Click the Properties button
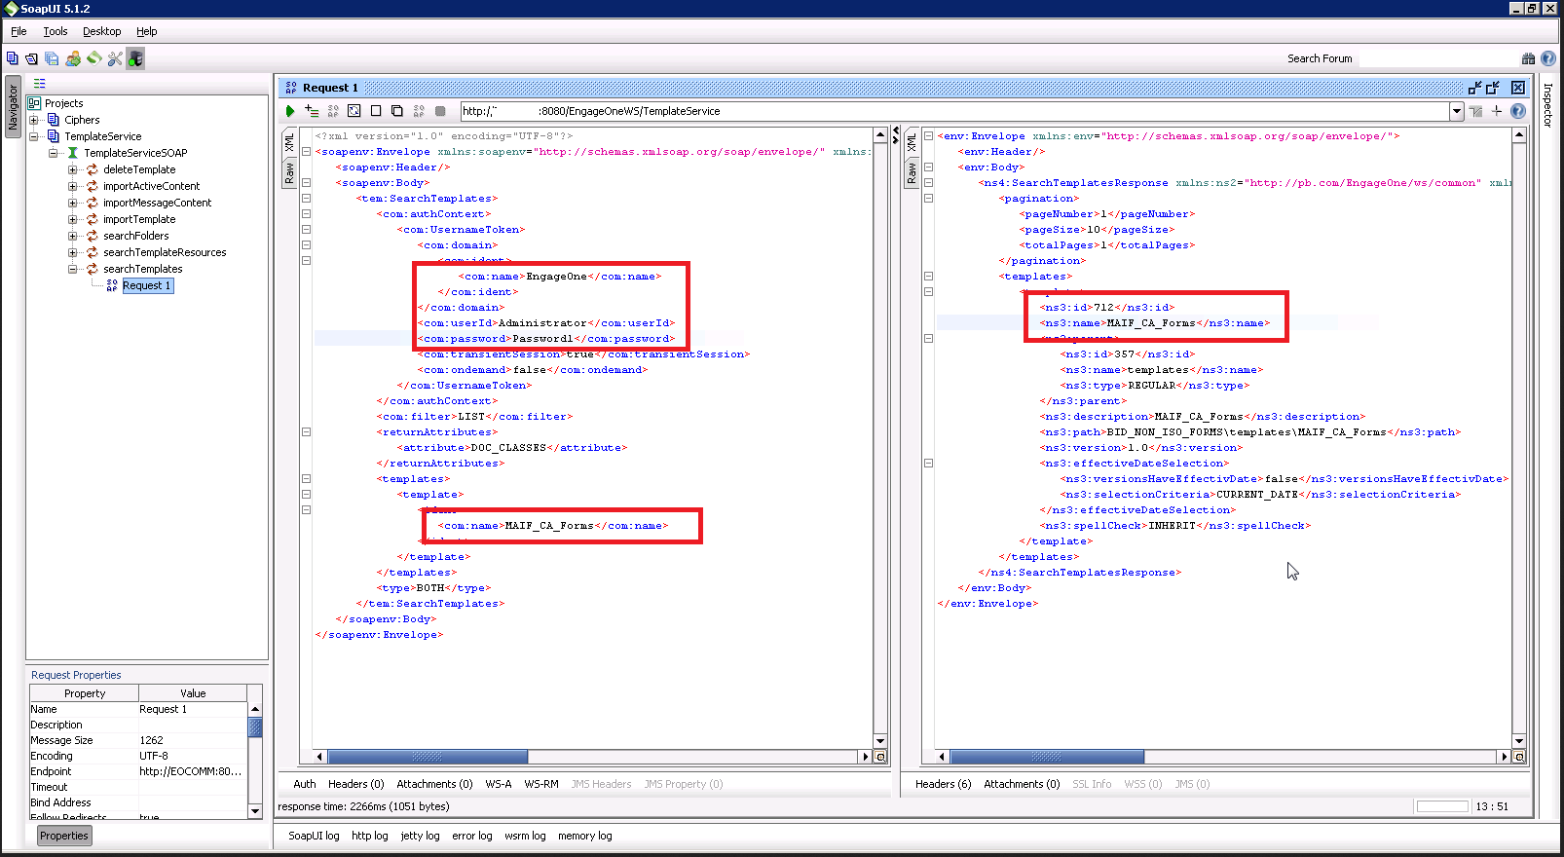 pyautogui.click(x=64, y=836)
